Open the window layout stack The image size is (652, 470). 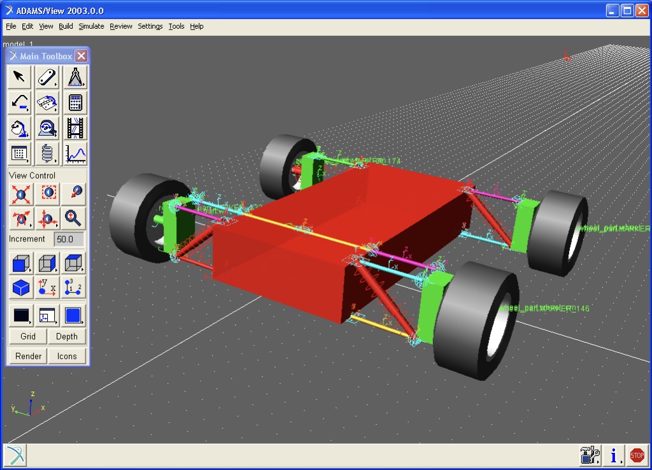[x=47, y=316]
